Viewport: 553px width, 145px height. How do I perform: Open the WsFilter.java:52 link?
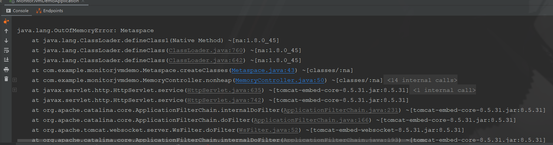[268, 130]
